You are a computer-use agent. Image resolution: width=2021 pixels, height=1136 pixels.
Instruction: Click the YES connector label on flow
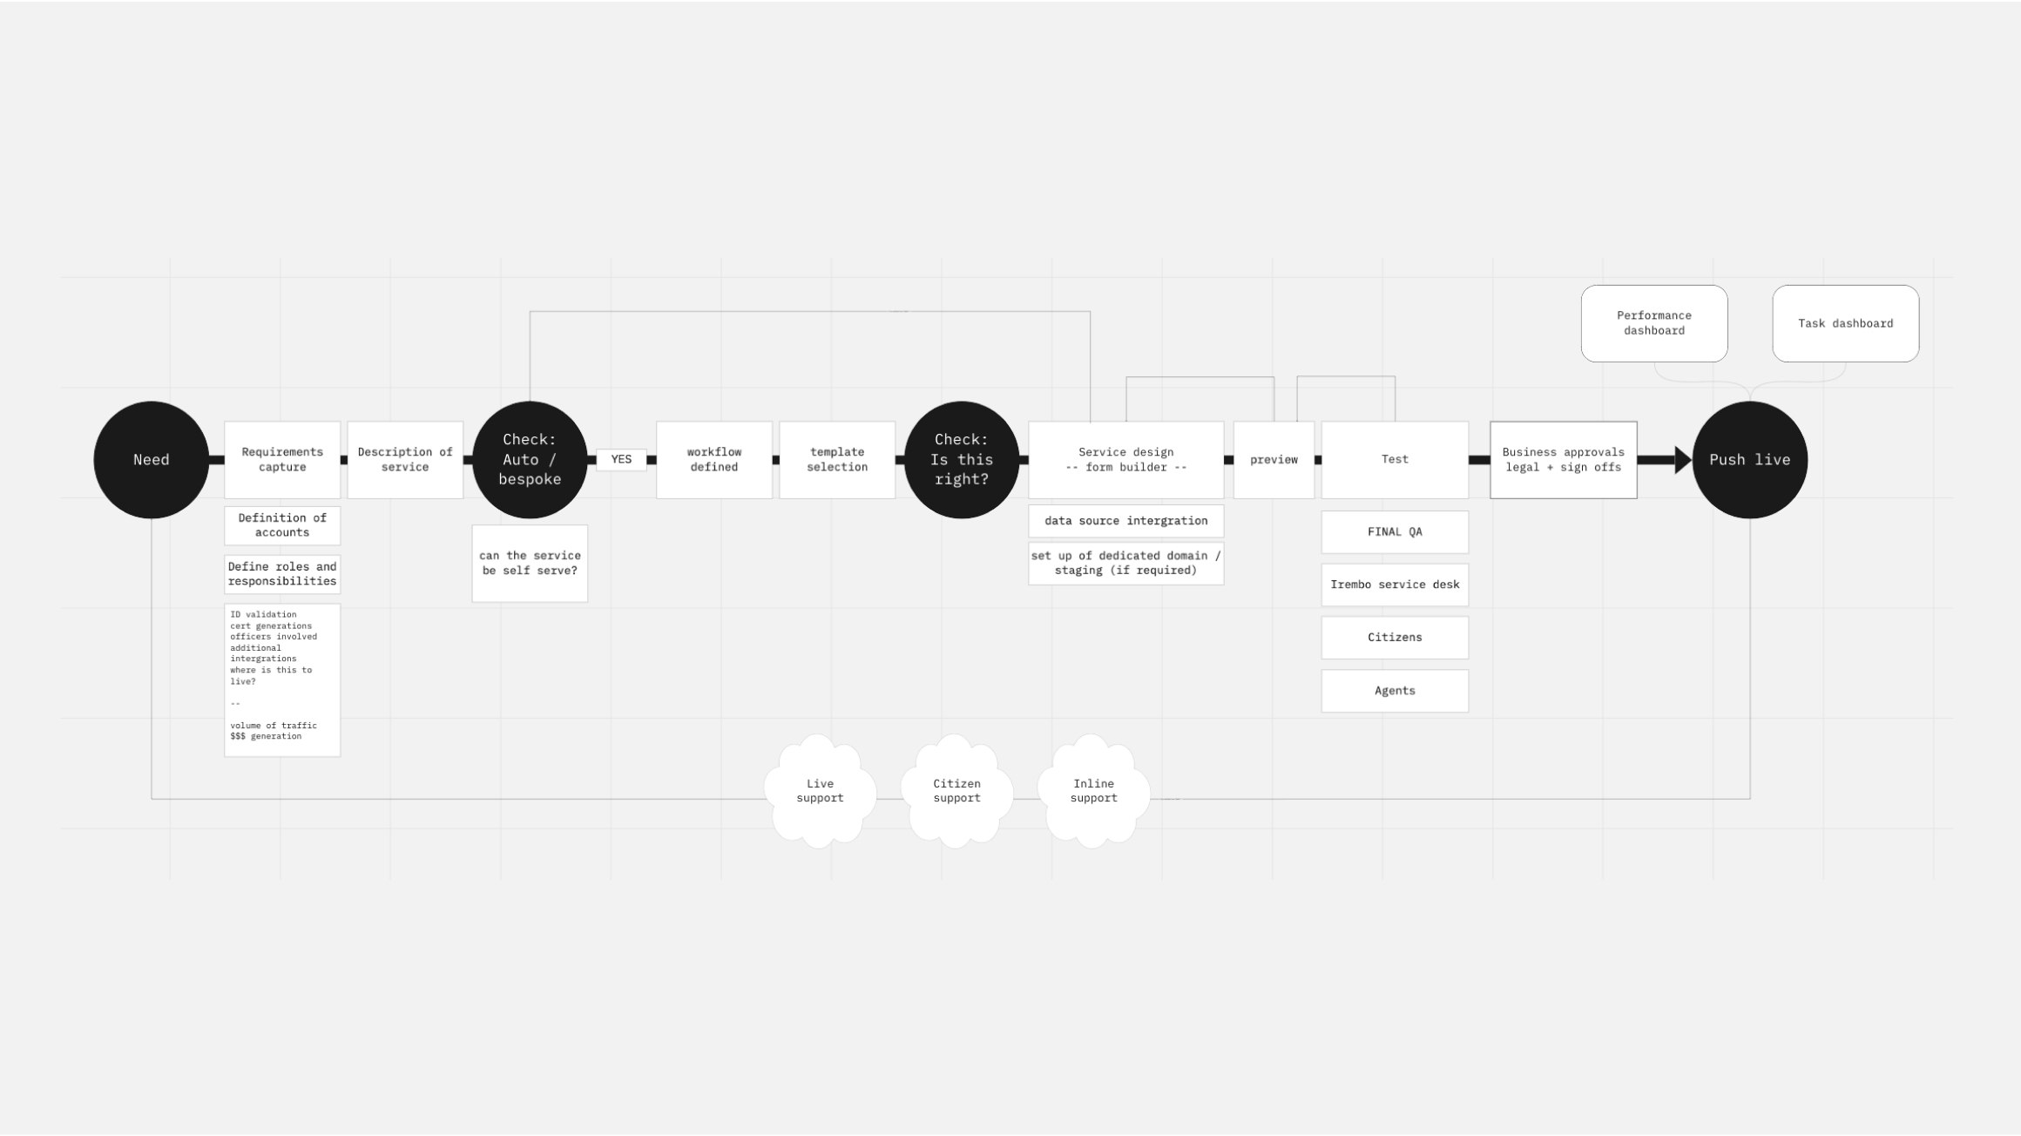point(622,458)
